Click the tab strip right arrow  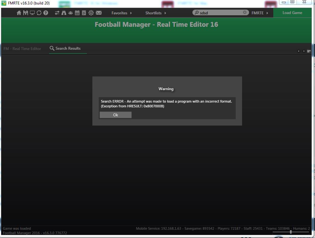coord(304,51)
